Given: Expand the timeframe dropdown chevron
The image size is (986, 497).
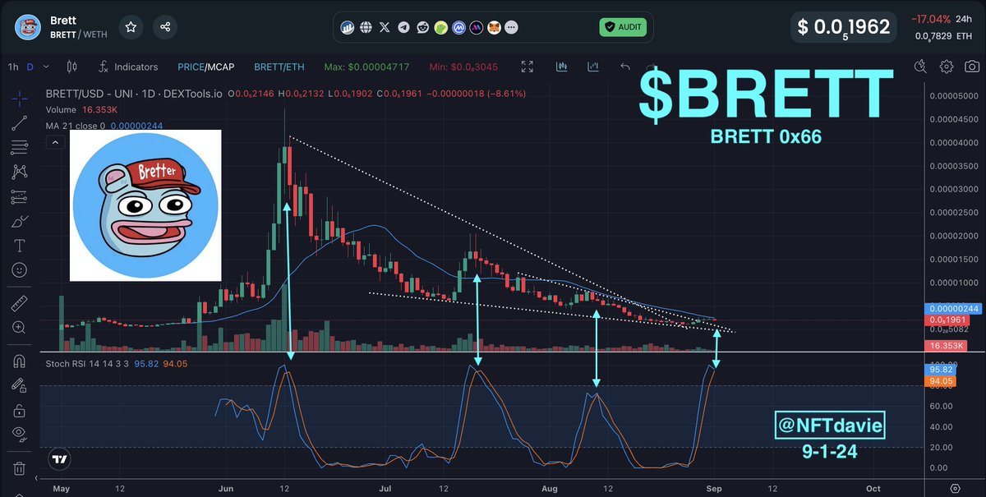Looking at the screenshot, I should [45, 67].
